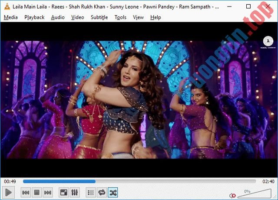Open extended settings and effects
The width and height of the screenshot is (278, 200).
click(x=75, y=192)
